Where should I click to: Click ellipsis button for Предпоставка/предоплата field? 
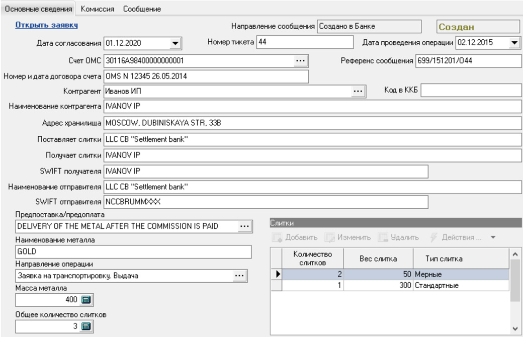pos(244,226)
